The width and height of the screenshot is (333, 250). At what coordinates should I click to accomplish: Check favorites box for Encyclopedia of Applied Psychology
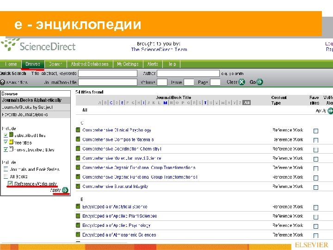pyautogui.click(x=316, y=226)
